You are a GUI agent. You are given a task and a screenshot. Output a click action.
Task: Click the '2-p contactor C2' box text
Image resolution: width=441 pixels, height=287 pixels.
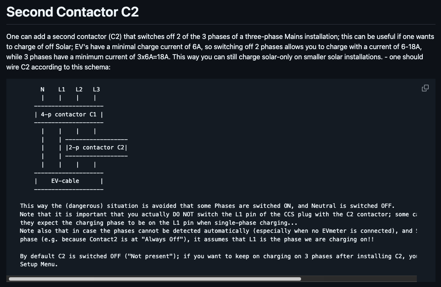pyautogui.click(x=96, y=148)
